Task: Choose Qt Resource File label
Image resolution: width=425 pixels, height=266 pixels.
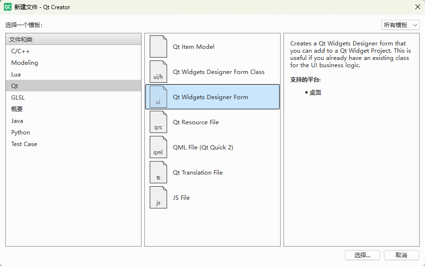Action: click(x=196, y=122)
